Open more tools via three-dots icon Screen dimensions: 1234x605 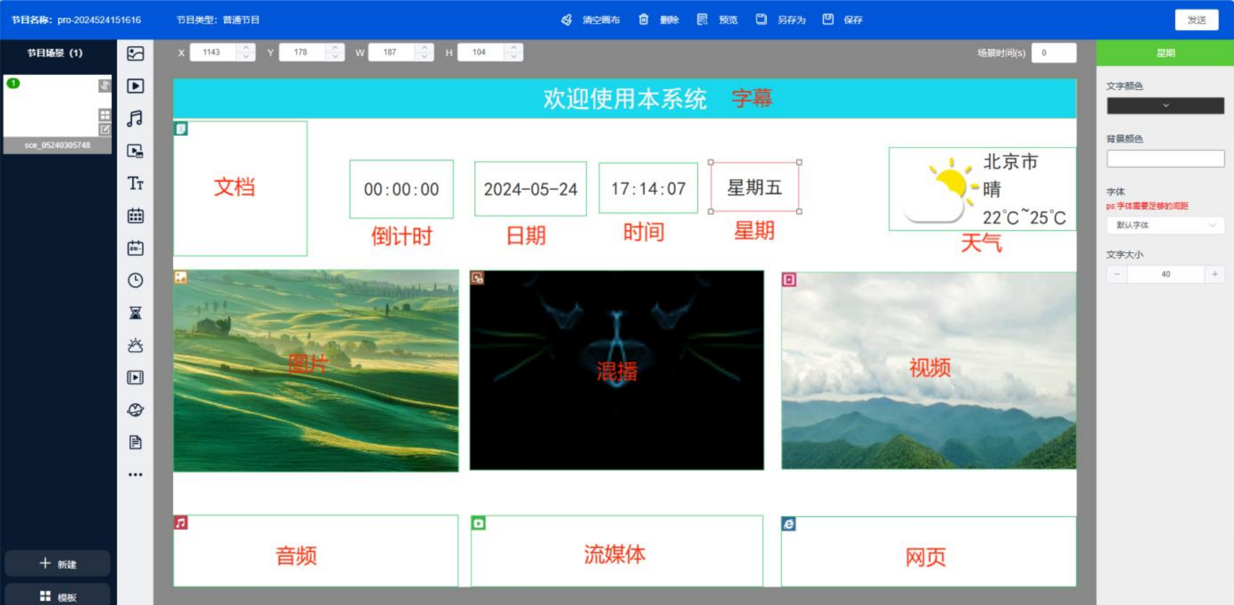pyautogui.click(x=135, y=475)
